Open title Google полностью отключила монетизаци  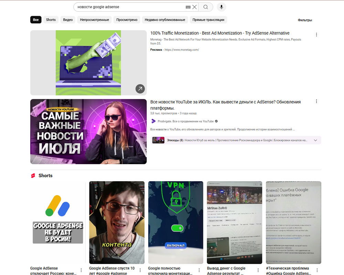pos(170,271)
